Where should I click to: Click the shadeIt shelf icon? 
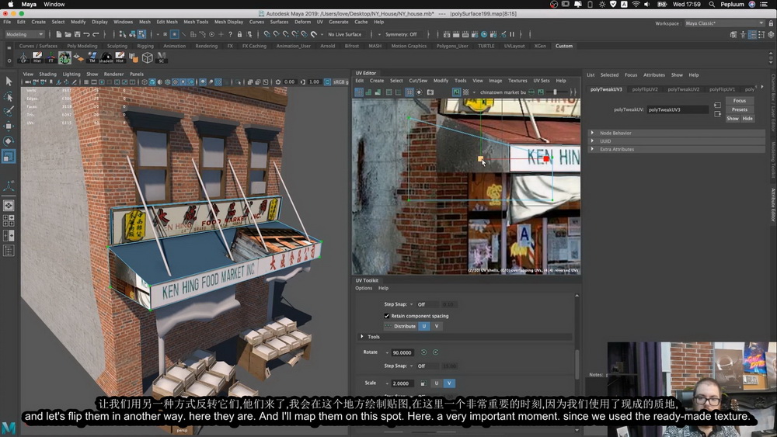pyautogui.click(x=106, y=57)
